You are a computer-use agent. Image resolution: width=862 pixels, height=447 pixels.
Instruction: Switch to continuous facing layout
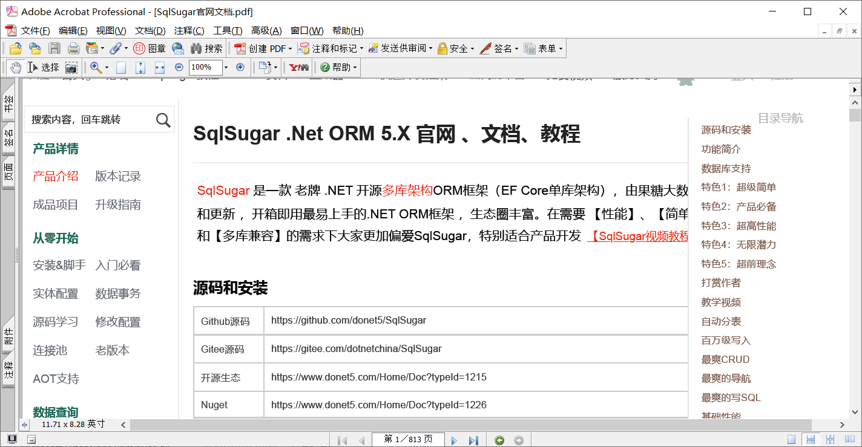tap(831, 440)
